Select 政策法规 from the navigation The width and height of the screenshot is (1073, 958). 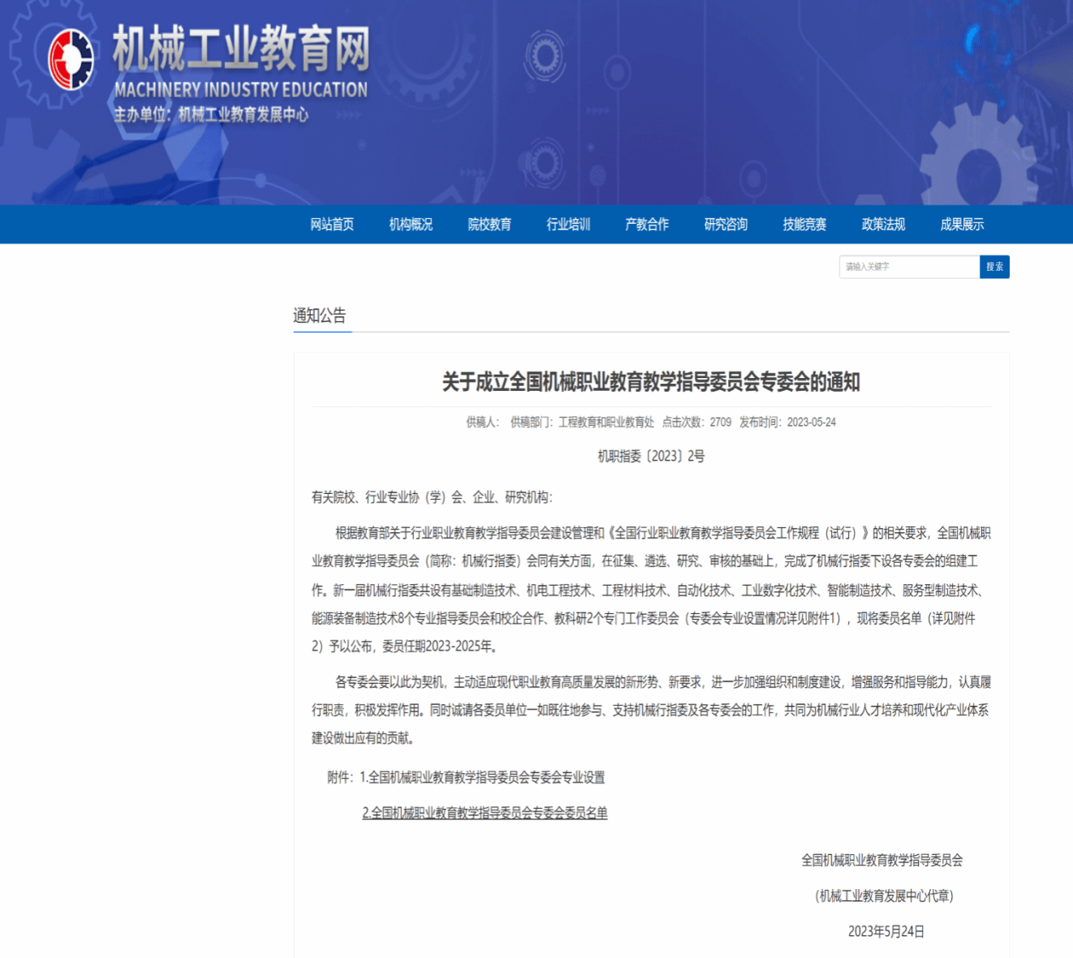point(883,225)
